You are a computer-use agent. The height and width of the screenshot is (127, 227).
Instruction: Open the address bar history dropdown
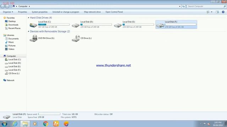point(180,6)
